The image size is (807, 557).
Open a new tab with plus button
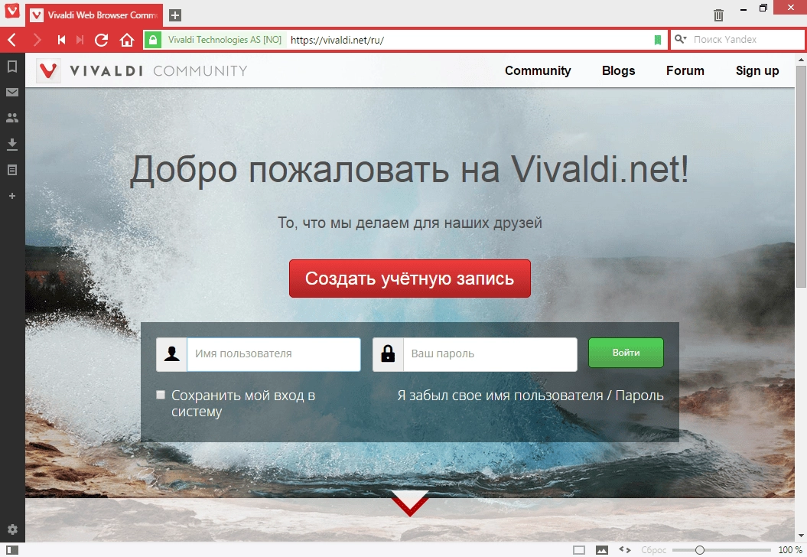click(x=175, y=15)
